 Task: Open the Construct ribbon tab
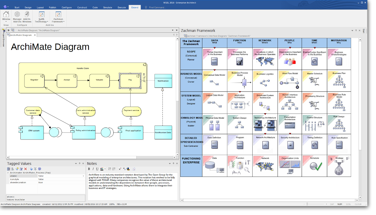82,7
